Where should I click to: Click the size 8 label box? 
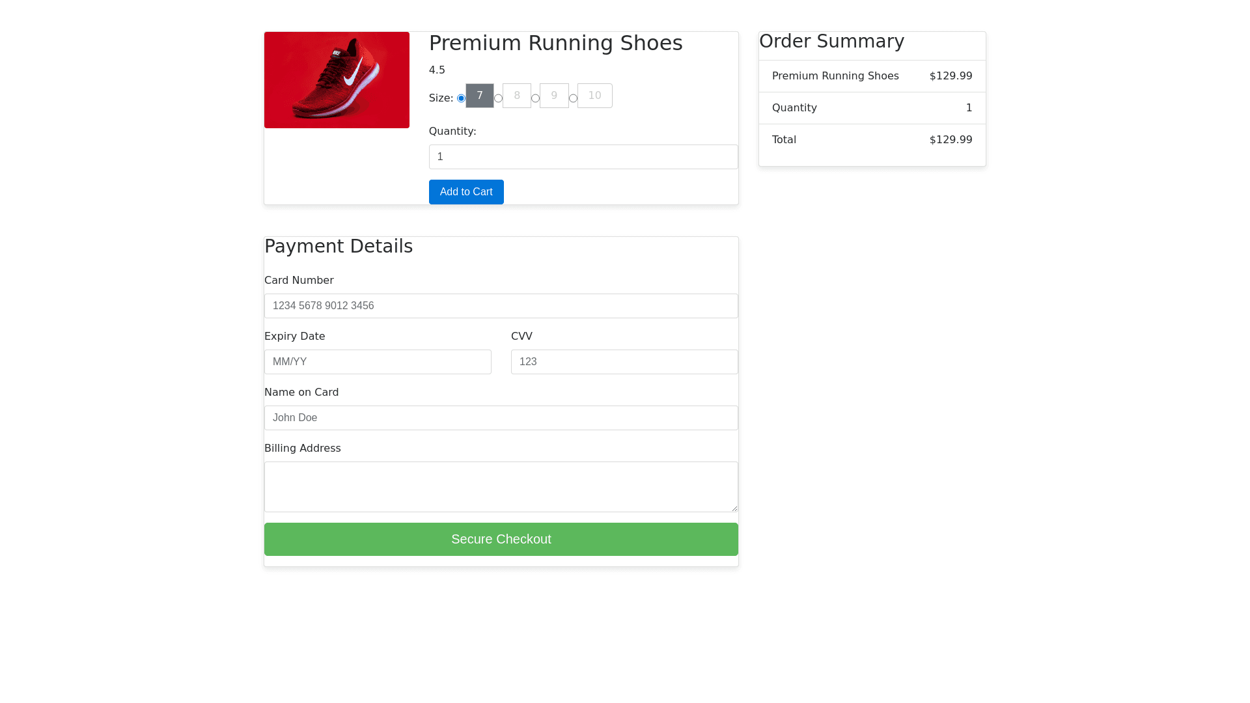pyautogui.click(x=517, y=96)
